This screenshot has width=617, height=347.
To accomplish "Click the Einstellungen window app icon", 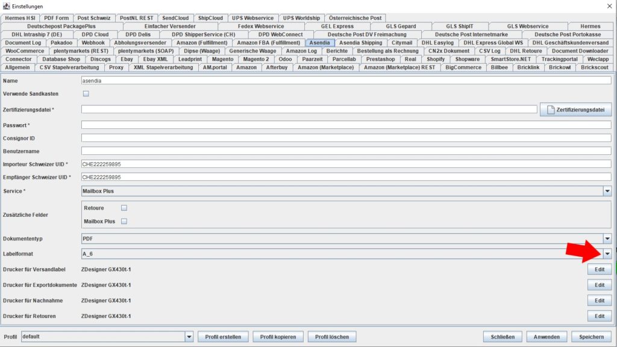I will click(x=6, y=6).
